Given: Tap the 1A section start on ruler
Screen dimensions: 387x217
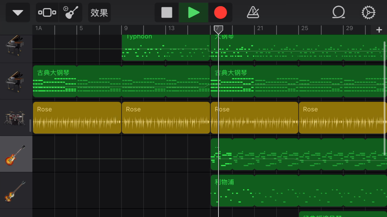Looking at the screenshot, I should click(39, 28).
